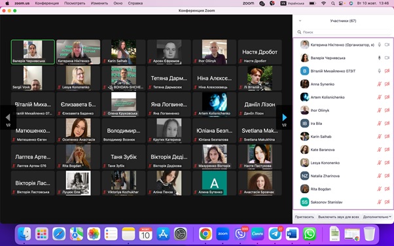Toggle Валерія Чернявська's microphone in participants list
Screen dimensions: 394x246
(380, 58)
